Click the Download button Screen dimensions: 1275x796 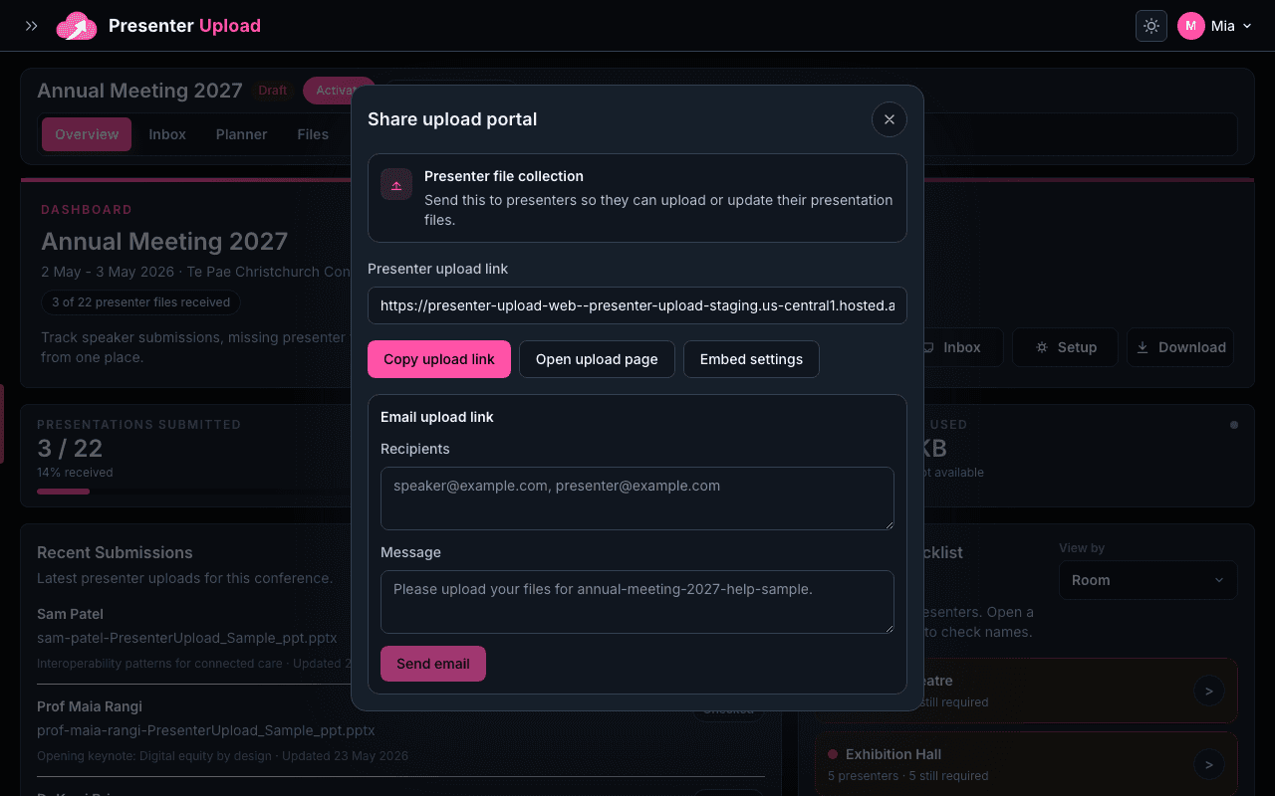(x=1180, y=347)
